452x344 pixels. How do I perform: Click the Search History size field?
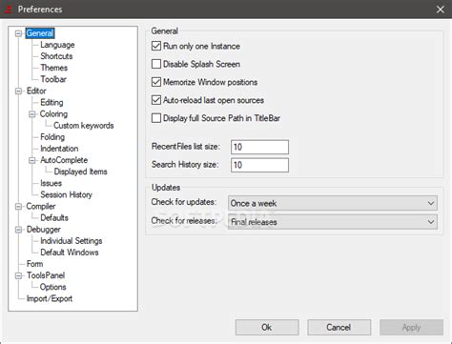click(x=259, y=165)
